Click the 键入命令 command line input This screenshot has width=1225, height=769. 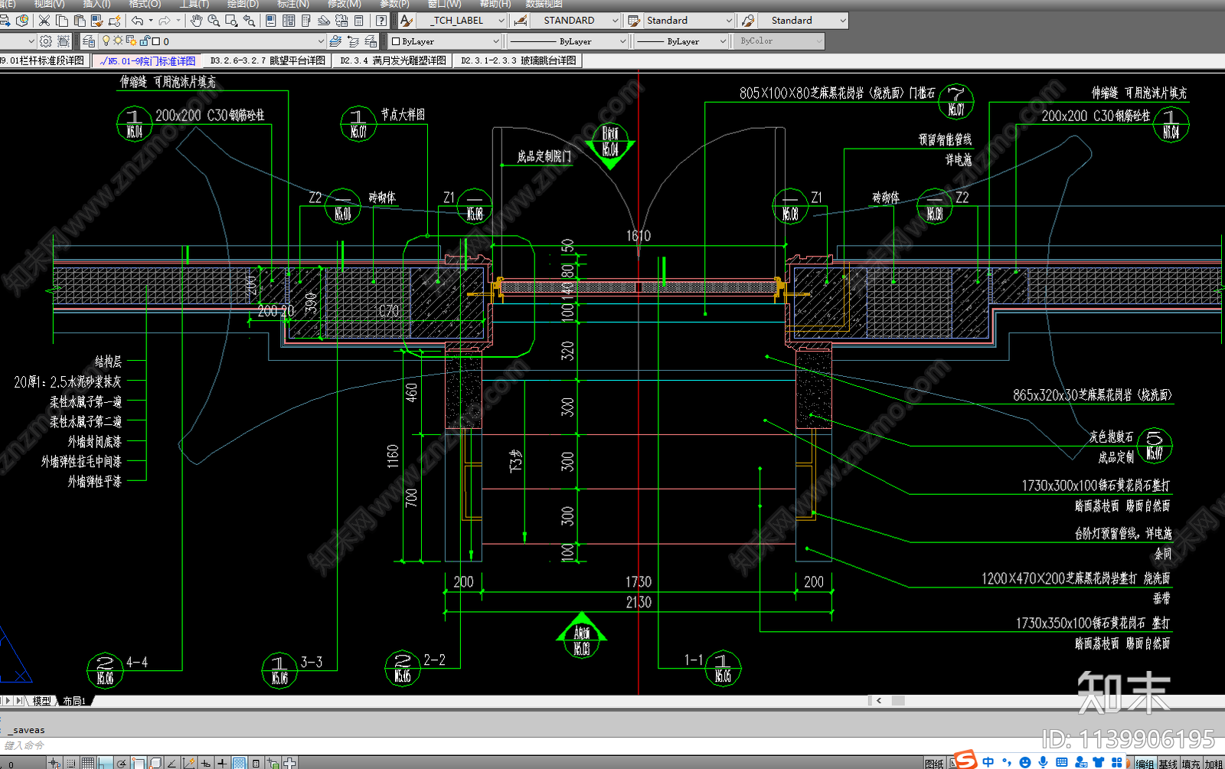[612, 745]
